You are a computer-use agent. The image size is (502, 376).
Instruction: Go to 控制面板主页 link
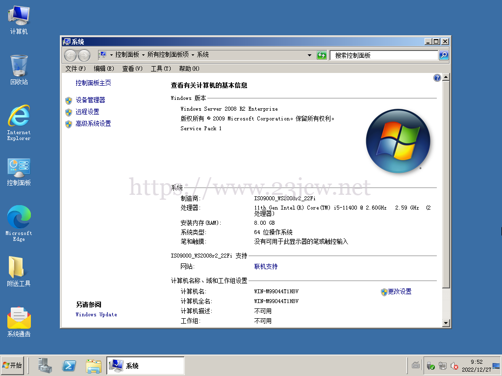[x=94, y=83]
